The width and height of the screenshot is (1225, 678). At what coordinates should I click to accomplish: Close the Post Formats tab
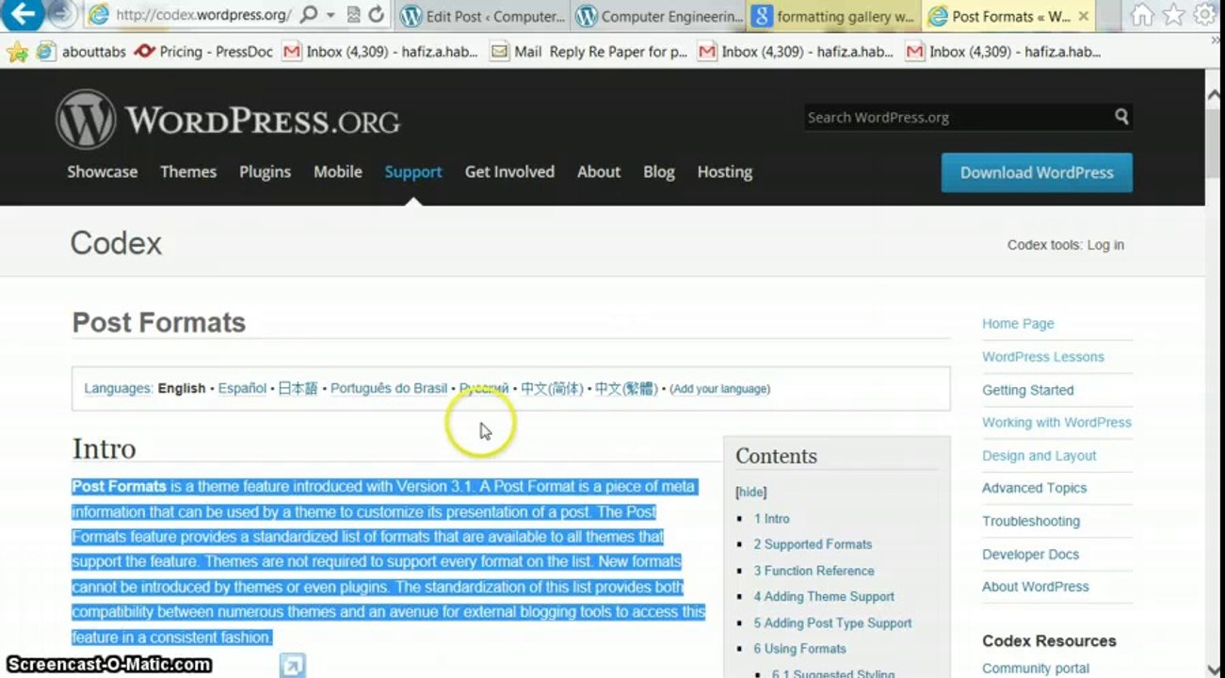coord(1084,16)
